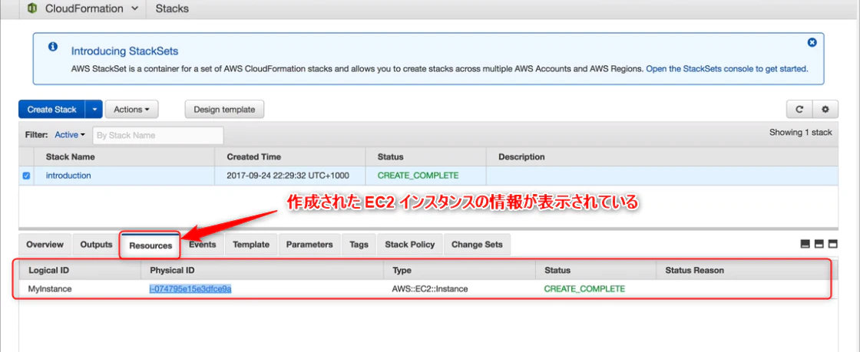
Task: Click the Introducing StackSets heading
Action: [x=125, y=51]
